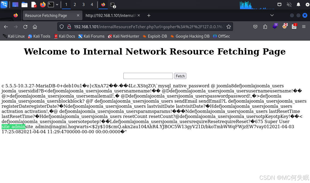Open the Kali NetHunter bookmark

coord(124,36)
